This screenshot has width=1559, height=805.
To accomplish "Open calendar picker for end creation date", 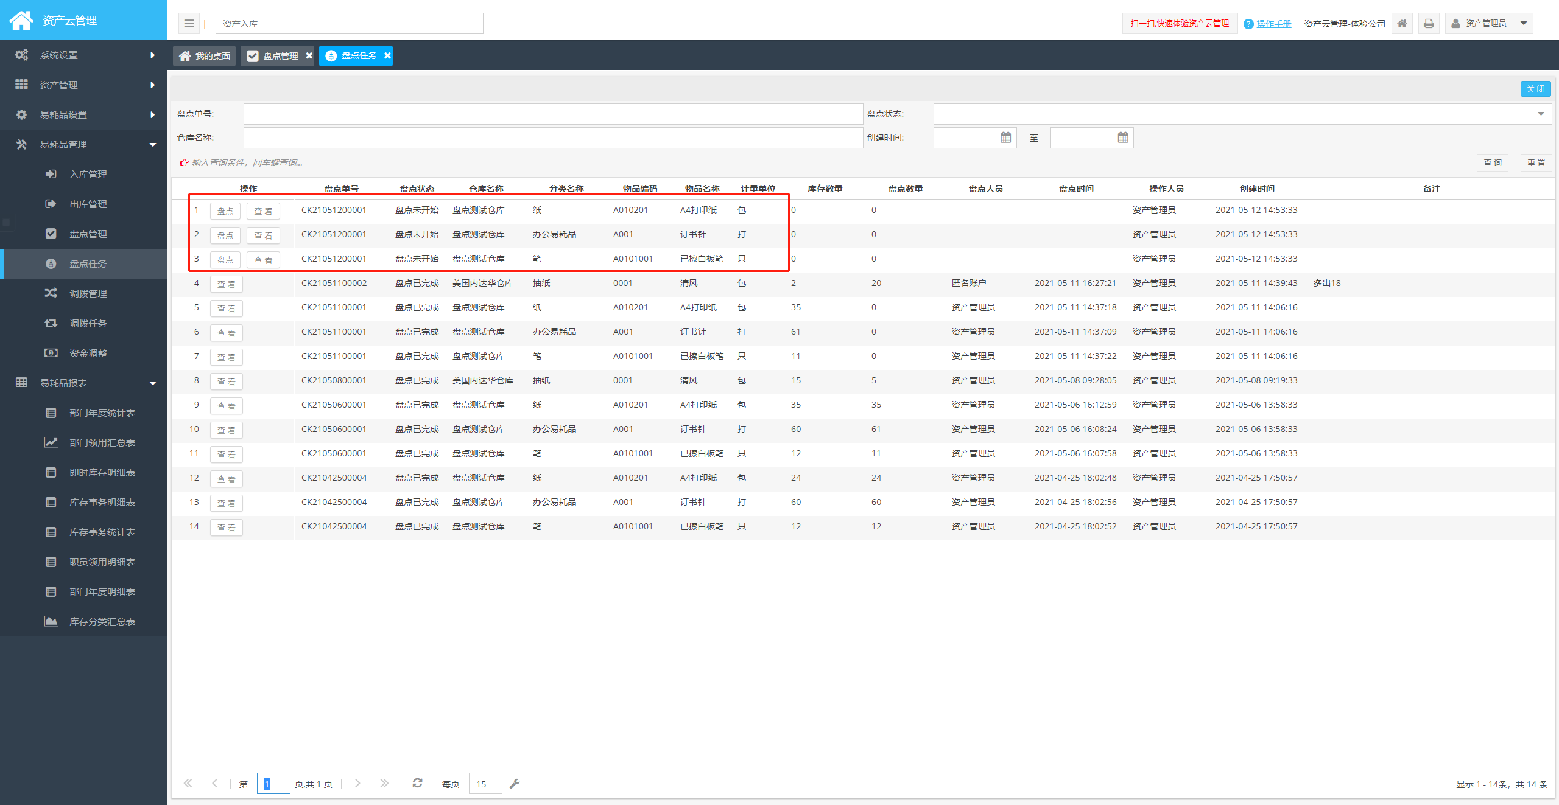I will click(x=1123, y=138).
